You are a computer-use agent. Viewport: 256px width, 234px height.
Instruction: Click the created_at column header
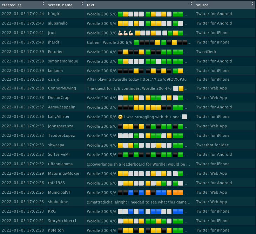[x=23, y=5]
